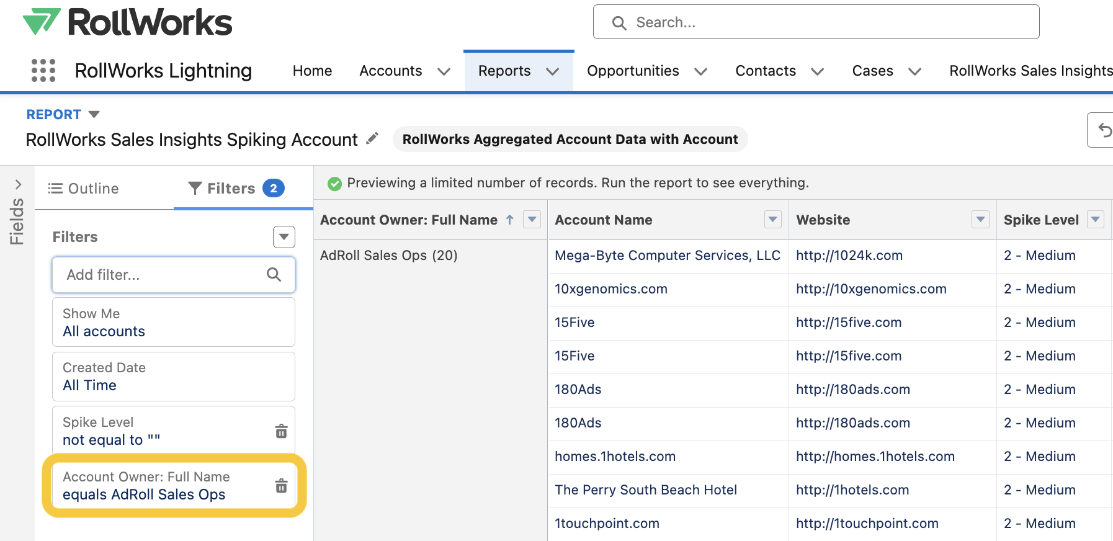Click the report title RollWorks Sales Insights Spiking Account
The width and height of the screenshot is (1113, 541).
[x=192, y=140]
